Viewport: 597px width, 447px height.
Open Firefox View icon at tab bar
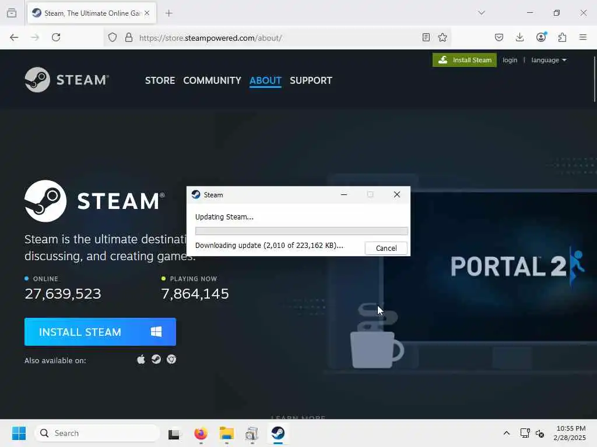coord(12,13)
